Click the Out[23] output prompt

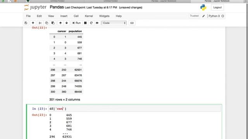pos(40,115)
